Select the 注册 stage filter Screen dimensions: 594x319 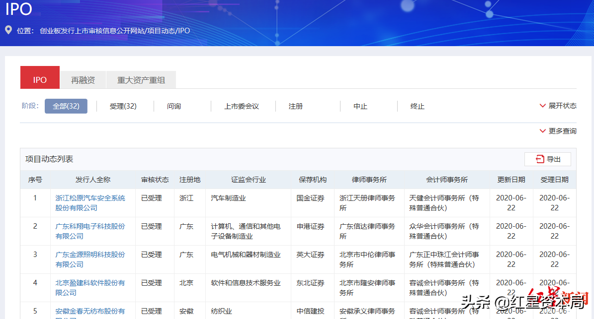(x=296, y=106)
